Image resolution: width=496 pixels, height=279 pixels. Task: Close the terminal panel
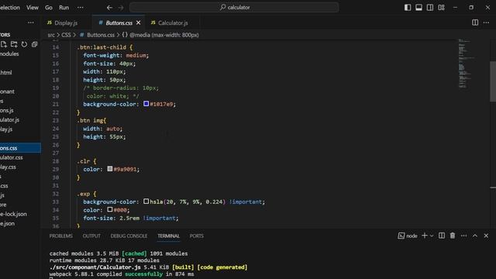coord(486,236)
